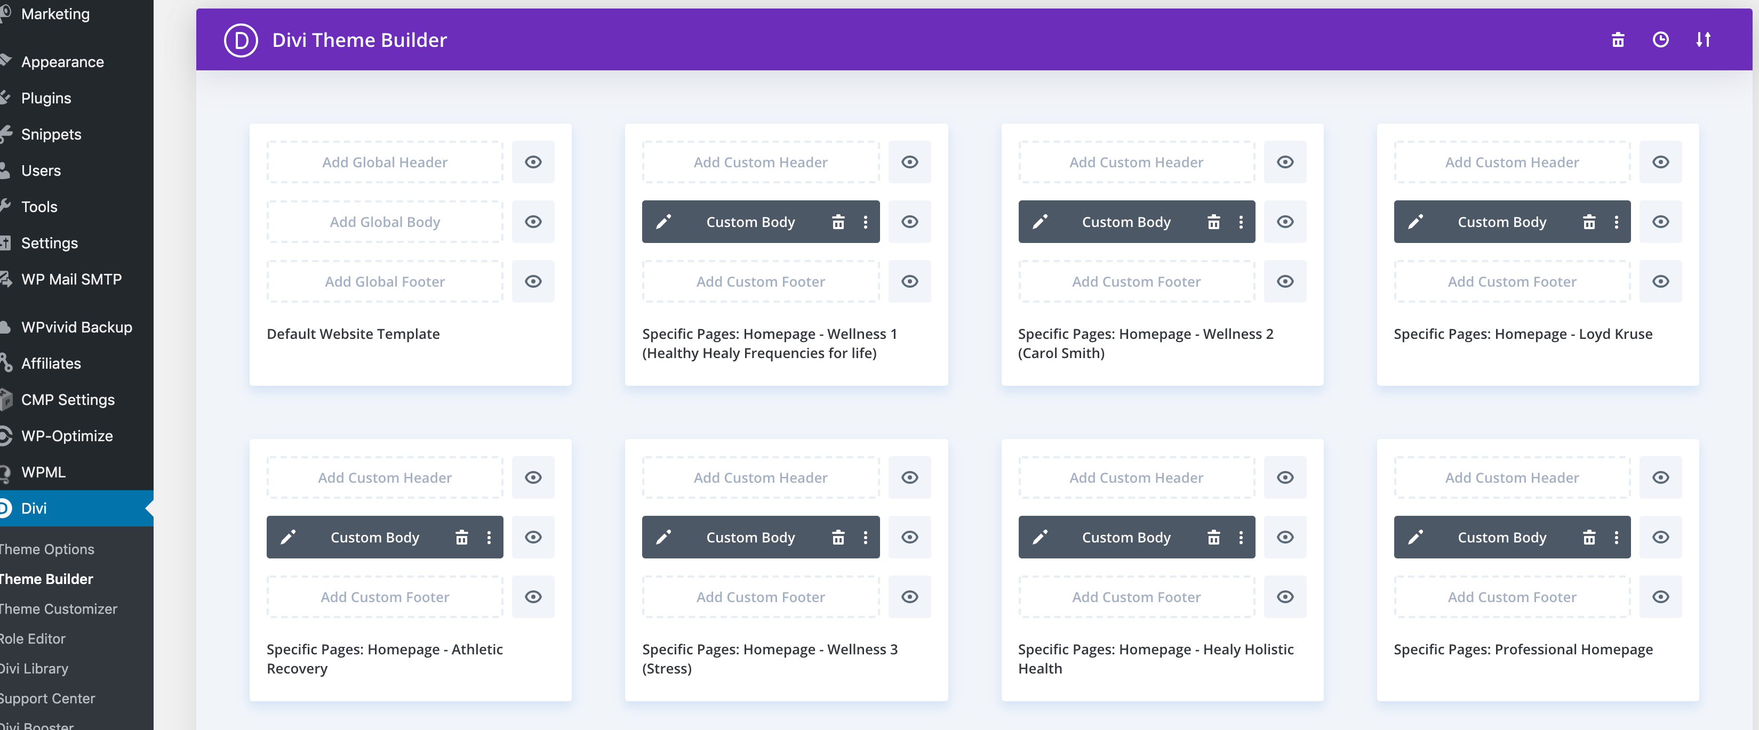Viewport: 1759px width, 730px height.
Task: Delete Custom Body of Wellness 3 Stress template
Action: pos(838,537)
